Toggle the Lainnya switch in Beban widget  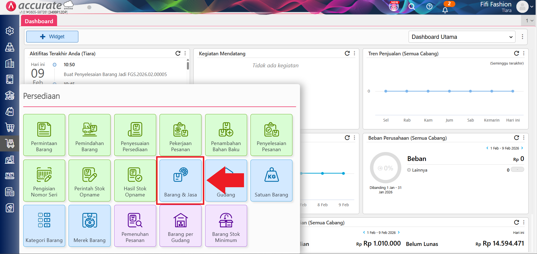[517, 170]
